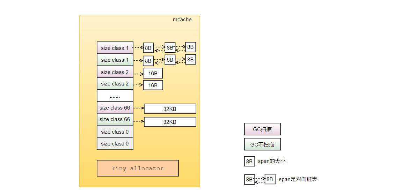Select the pink size class 66 cell

[x=115, y=108]
